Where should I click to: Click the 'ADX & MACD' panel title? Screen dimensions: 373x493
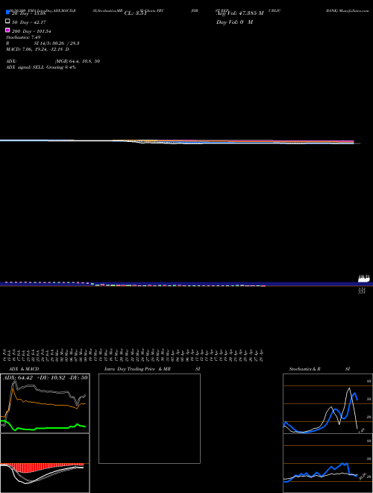click(24, 369)
